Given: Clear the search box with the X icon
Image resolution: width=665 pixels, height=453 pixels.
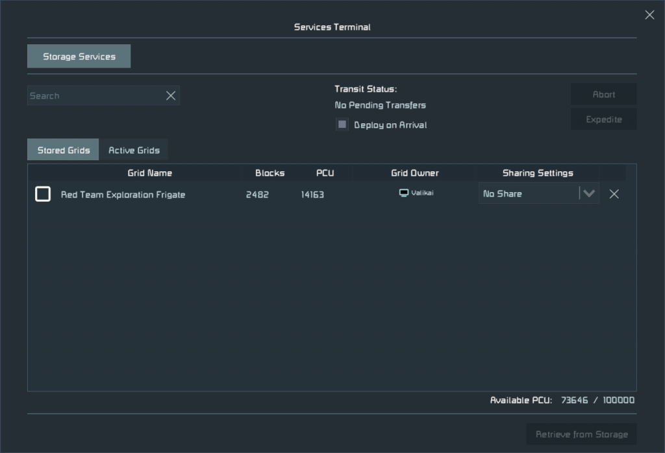Looking at the screenshot, I should pos(171,96).
